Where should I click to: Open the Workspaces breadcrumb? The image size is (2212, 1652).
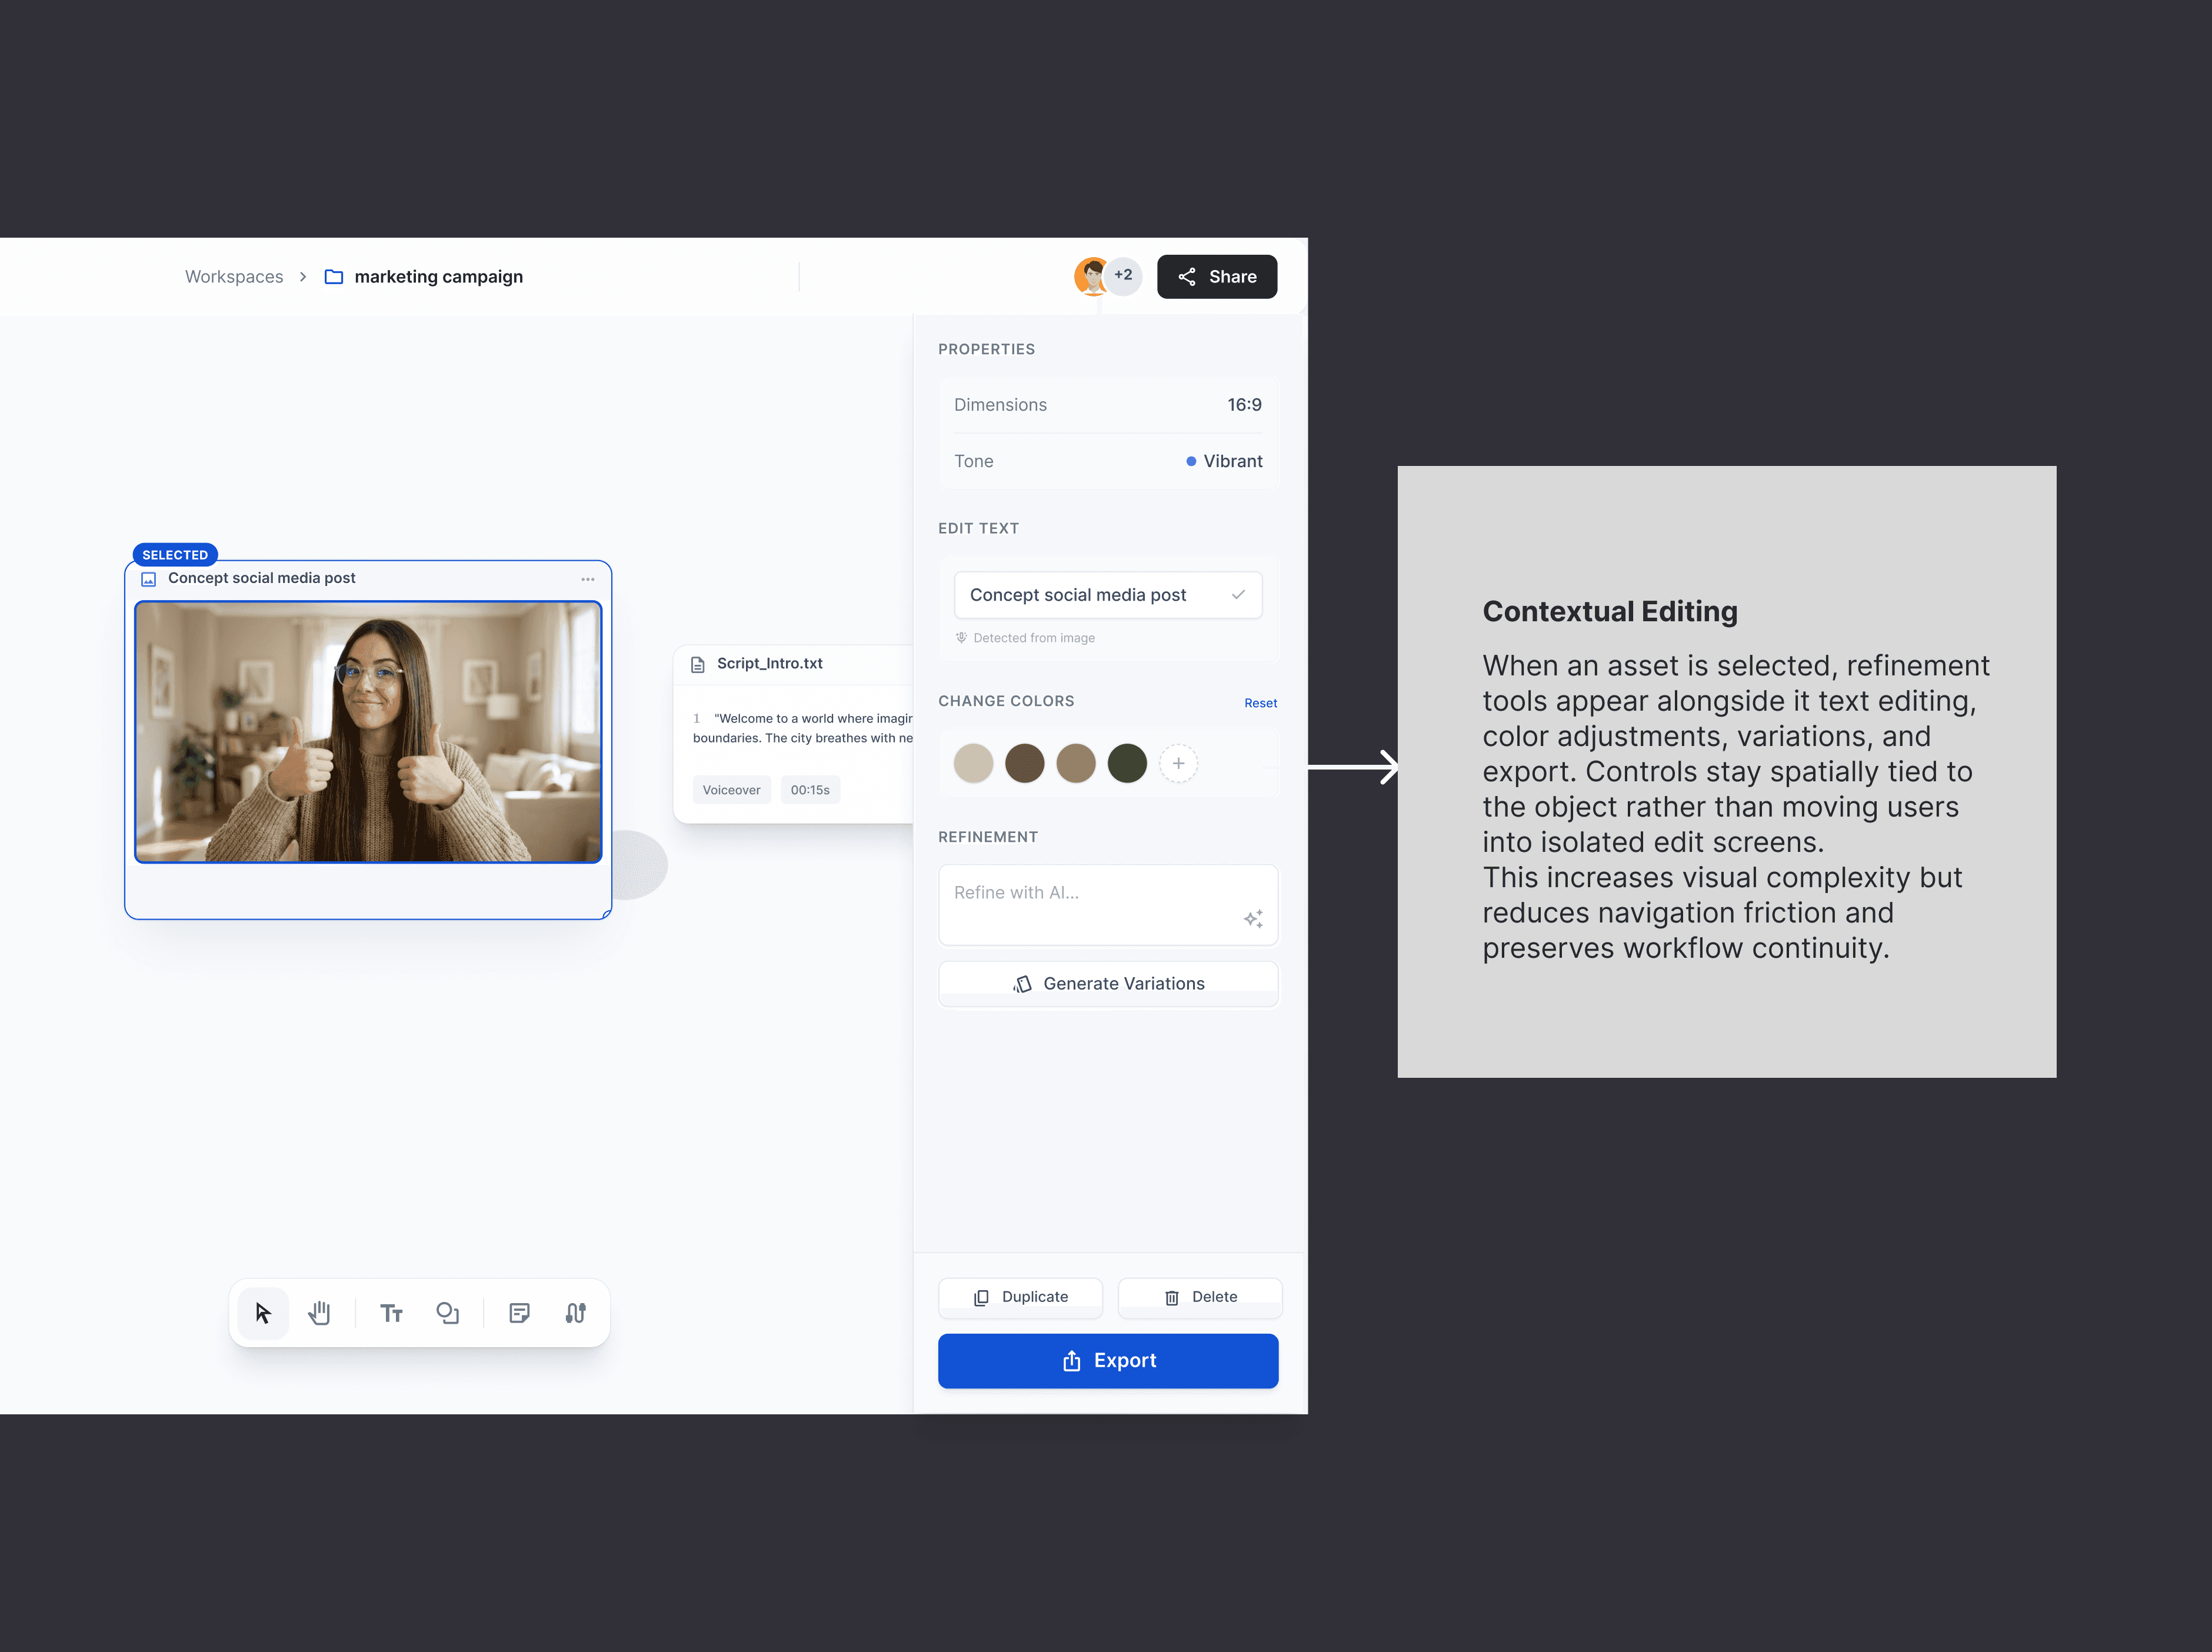pos(234,277)
